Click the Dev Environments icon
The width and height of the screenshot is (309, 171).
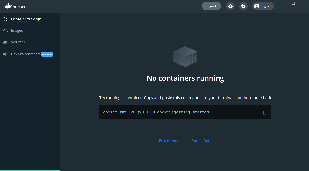coord(5,54)
